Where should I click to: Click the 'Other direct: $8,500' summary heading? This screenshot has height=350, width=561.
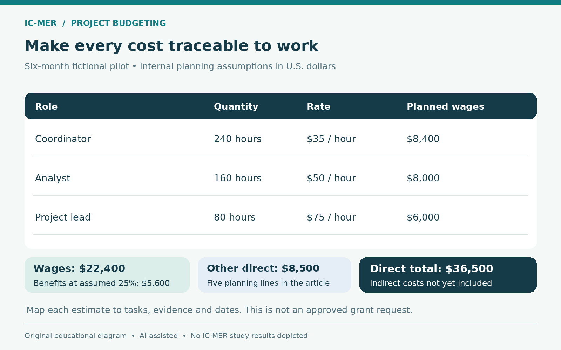[263, 268]
